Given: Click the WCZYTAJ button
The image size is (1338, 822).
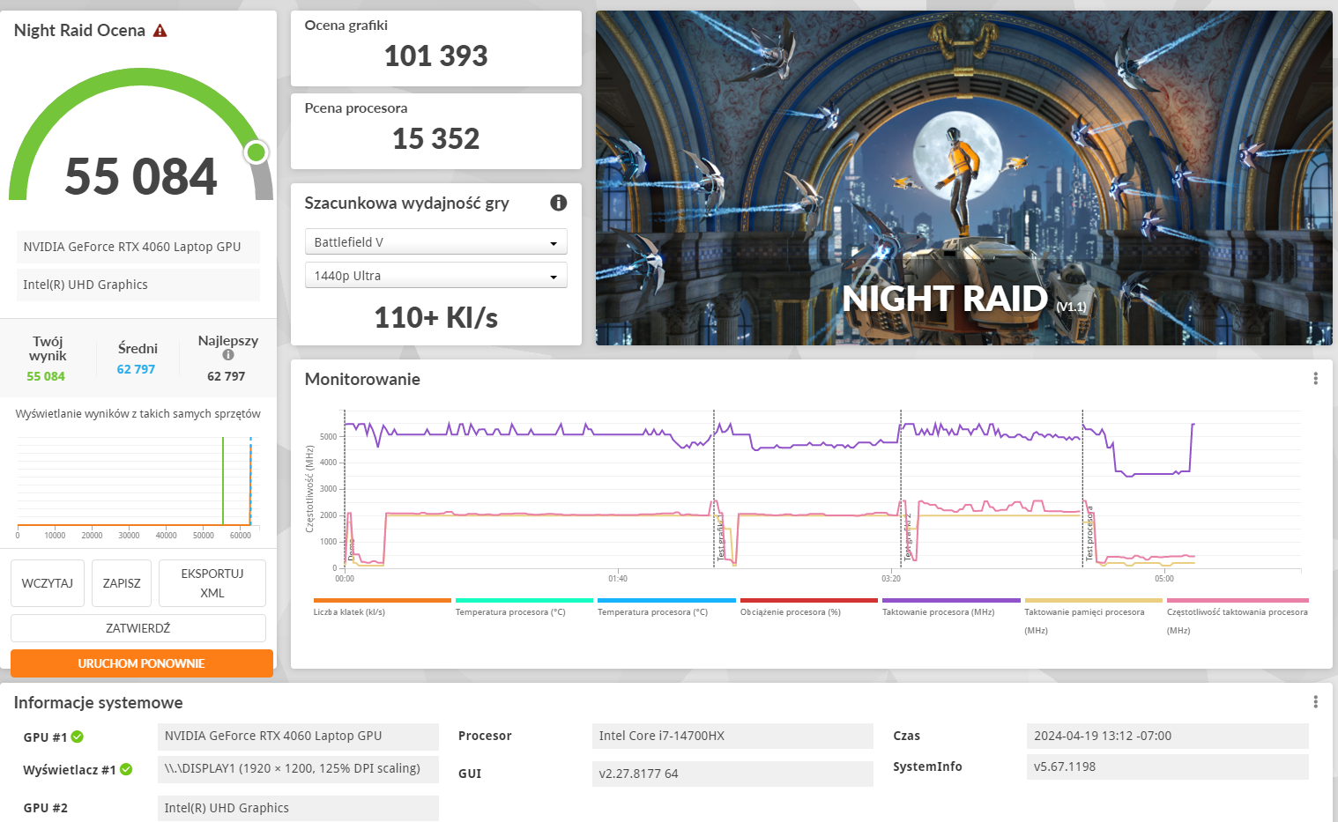Looking at the screenshot, I should coord(48,583).
